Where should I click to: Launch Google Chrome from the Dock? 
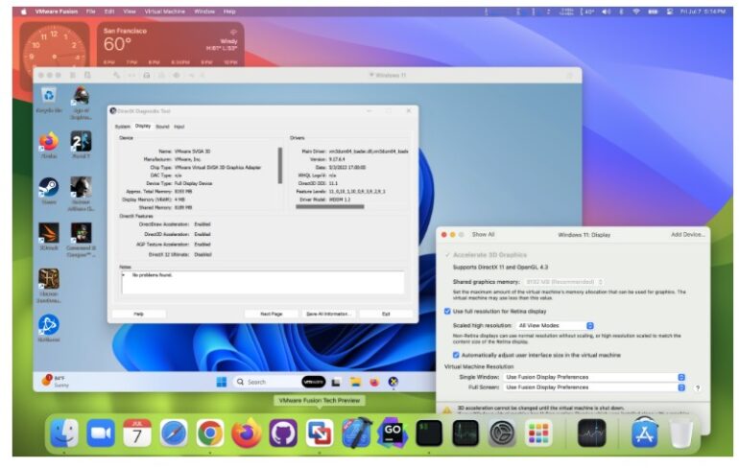click(210, 433)
